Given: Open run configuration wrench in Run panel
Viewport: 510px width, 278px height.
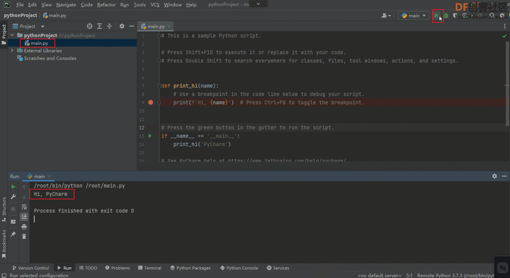Looking at the screenshot, I should pos(13,197).
